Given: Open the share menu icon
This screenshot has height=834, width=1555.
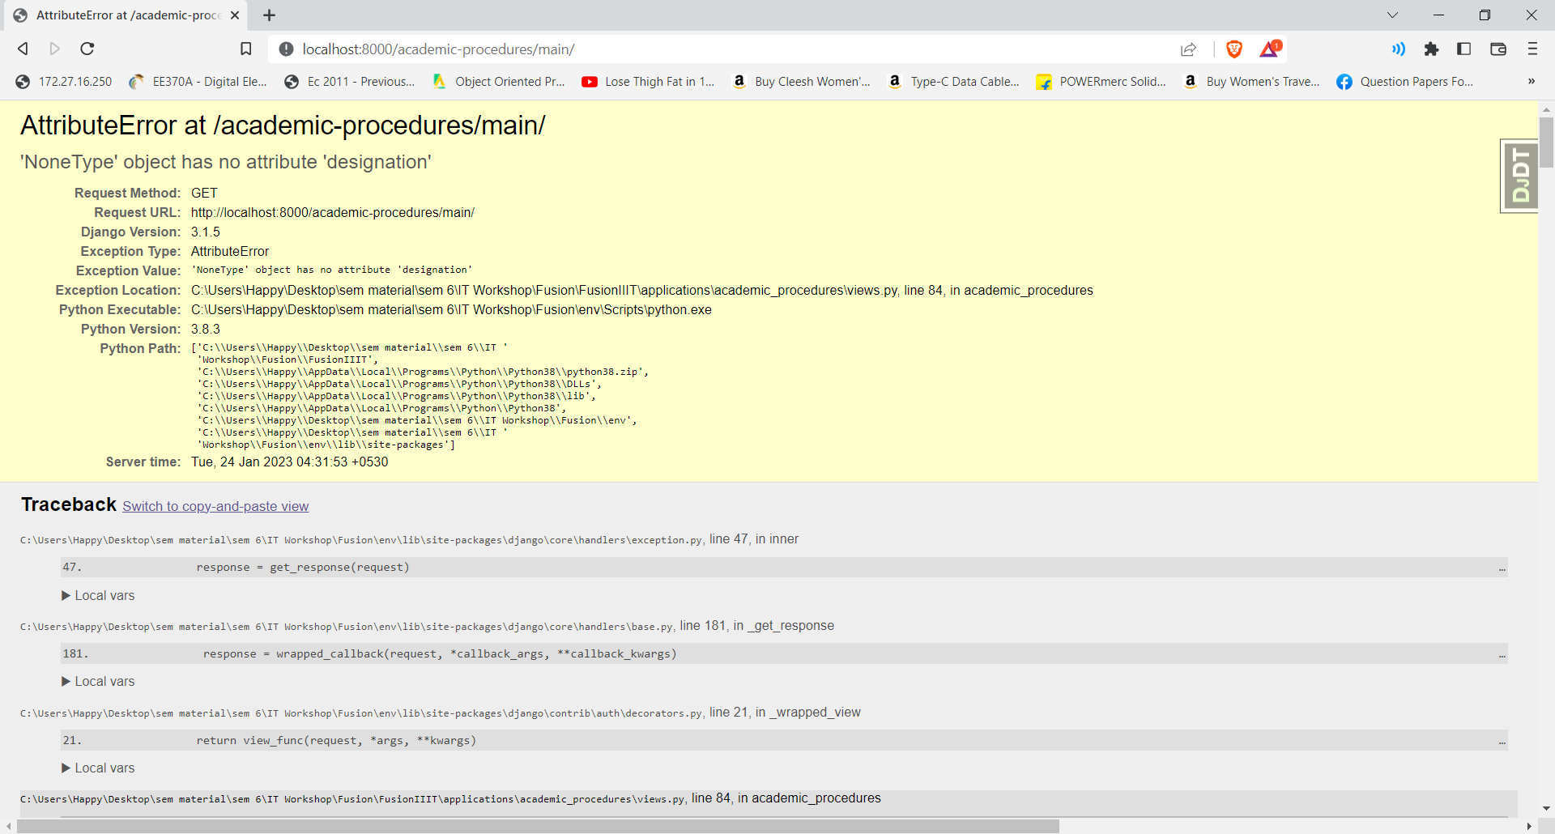Looking at the screenshot, I should point(1188,49).
